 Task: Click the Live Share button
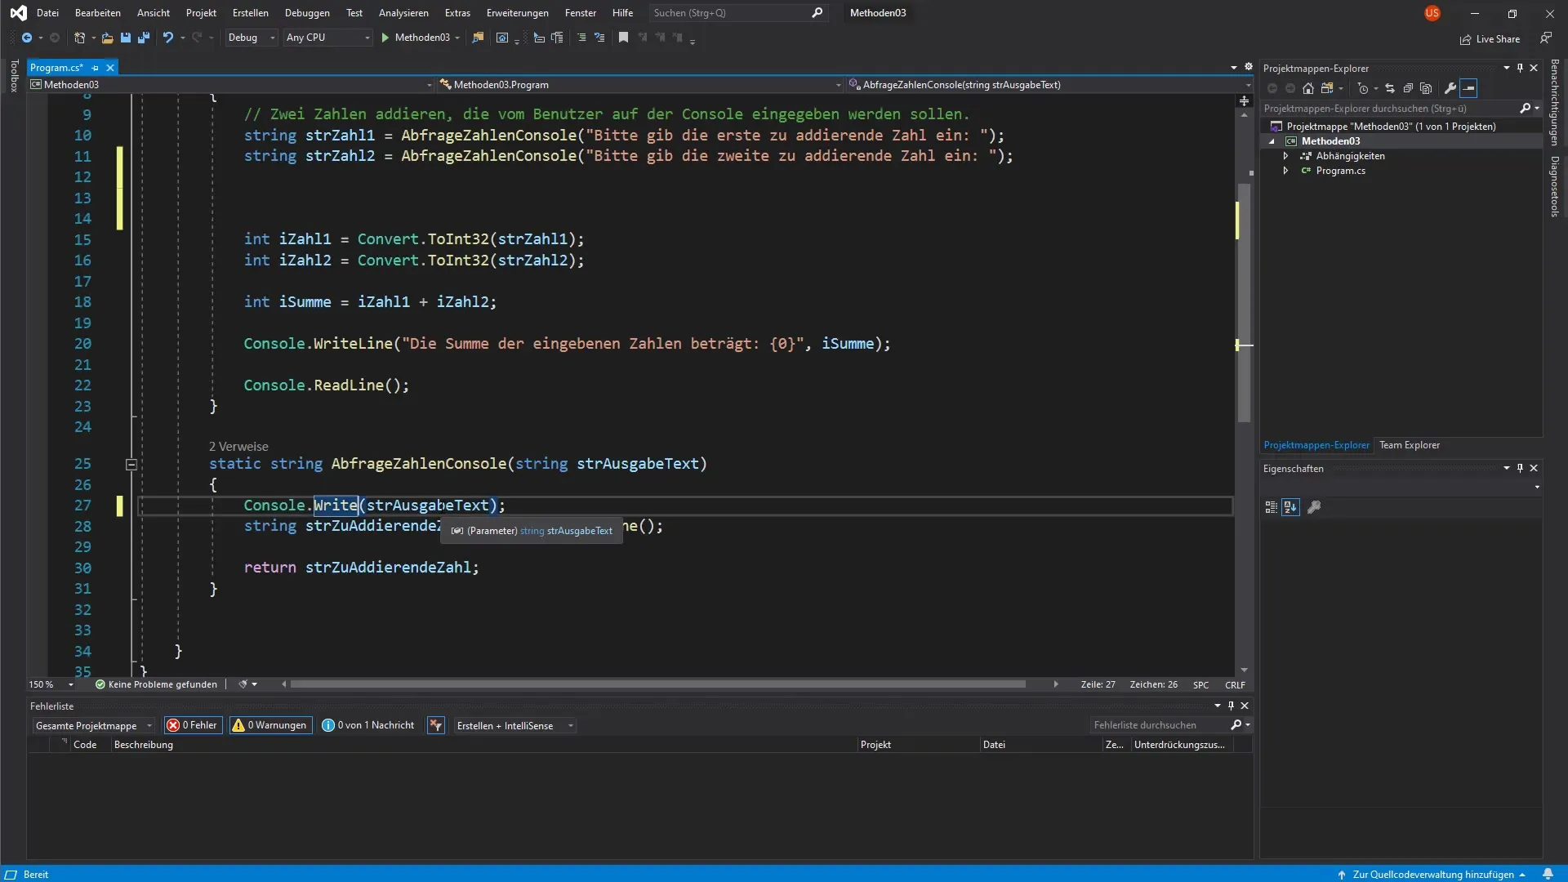coord(1490,38)
